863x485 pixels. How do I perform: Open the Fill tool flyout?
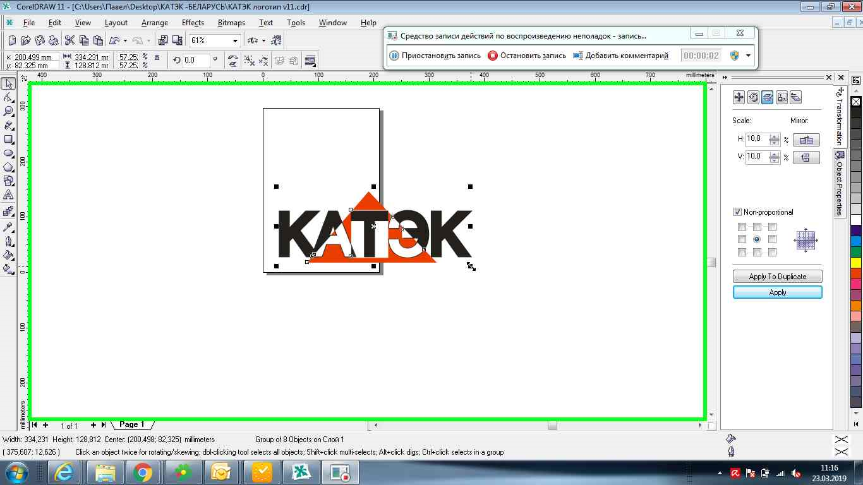tap(8, 254)
